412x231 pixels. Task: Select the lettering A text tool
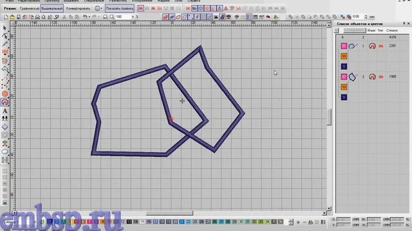5,111
